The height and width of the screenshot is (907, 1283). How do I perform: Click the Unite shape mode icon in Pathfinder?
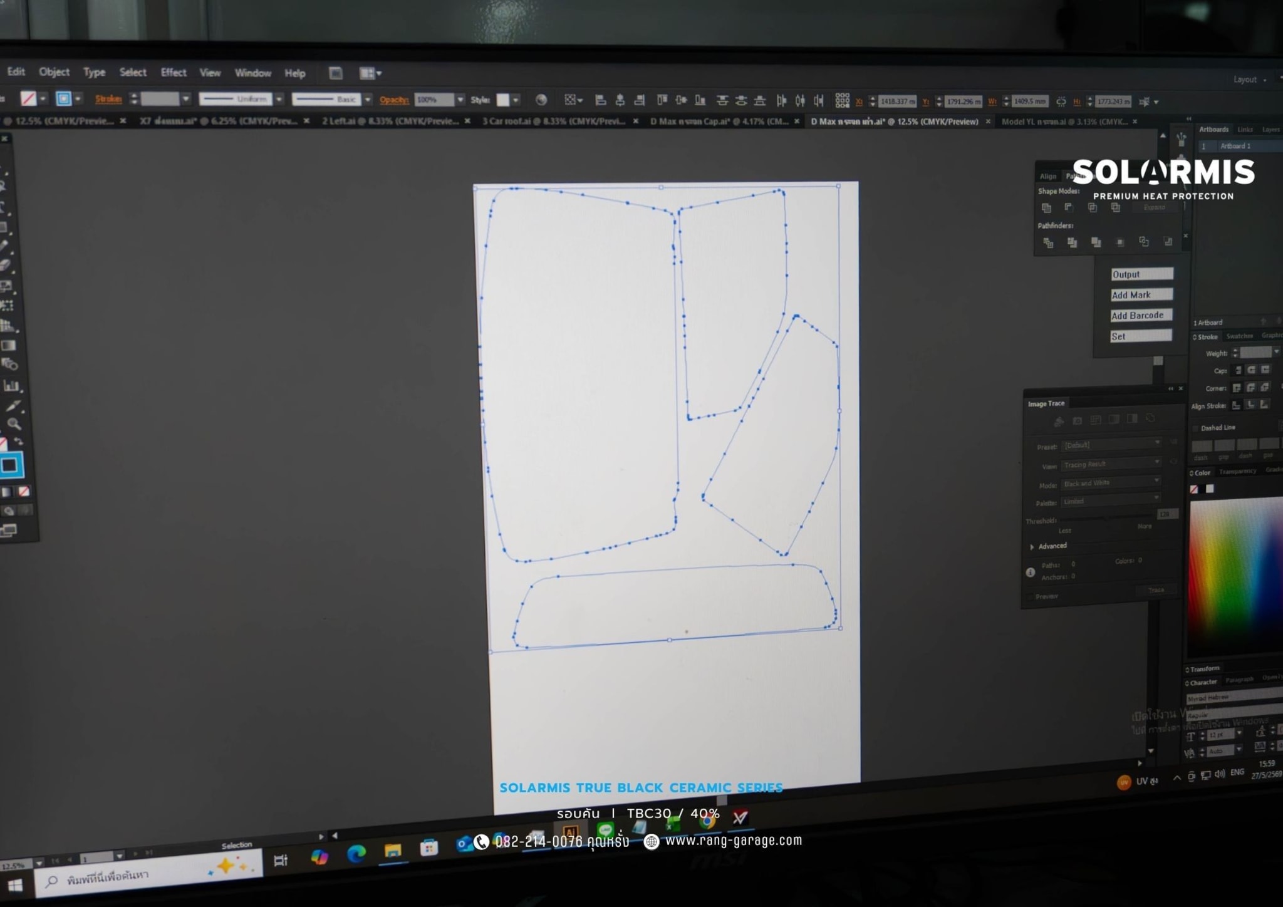[x=1046, y=207]
